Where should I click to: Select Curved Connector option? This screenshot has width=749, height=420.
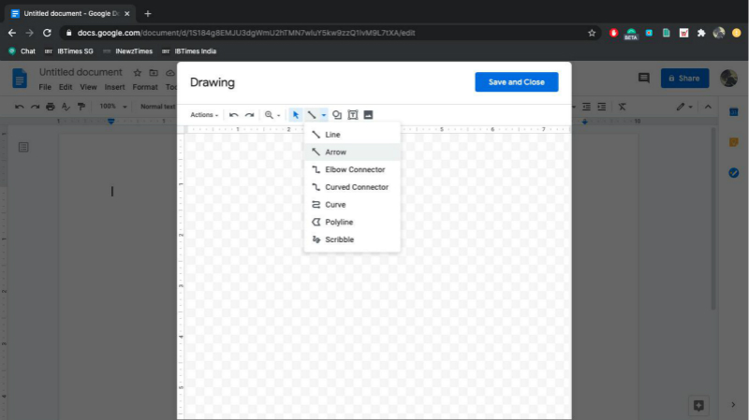(x=356, y=187)
